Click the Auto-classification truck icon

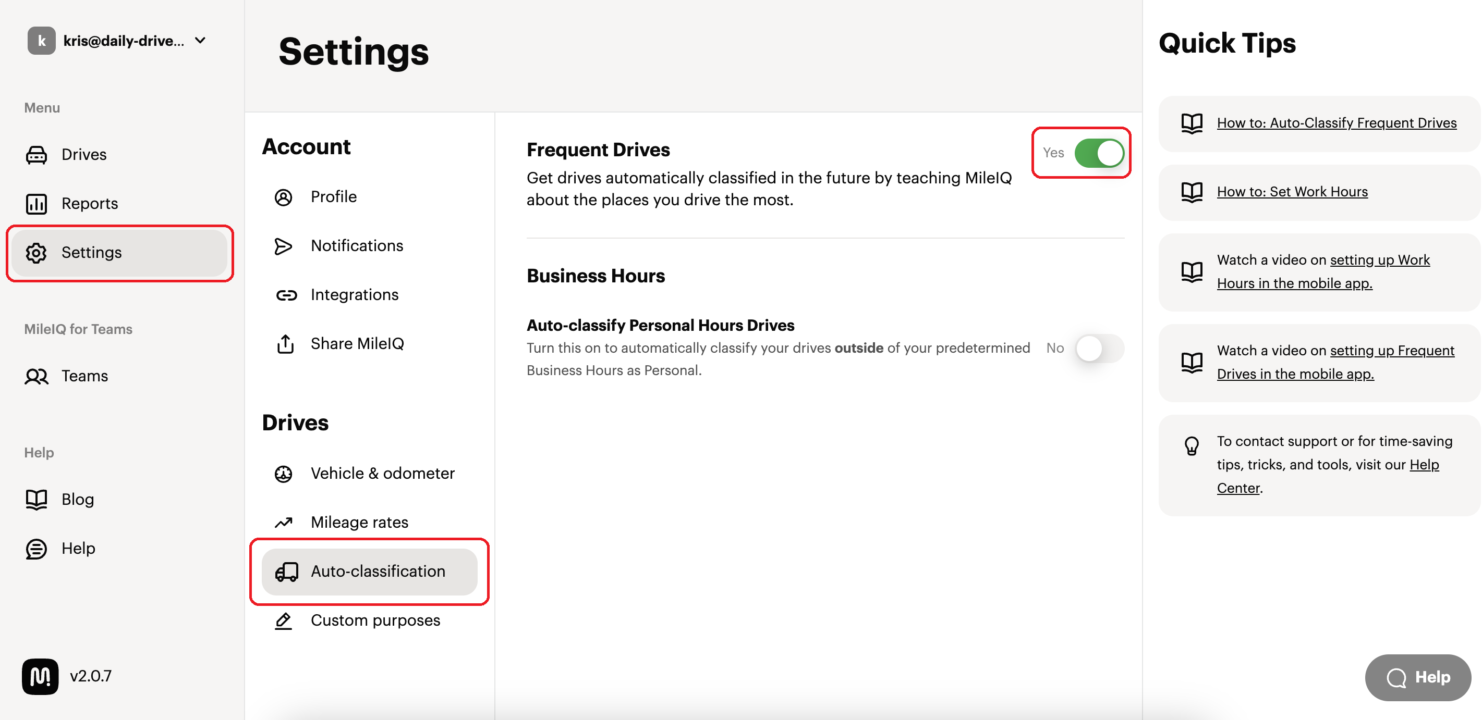tap(286, 572)
